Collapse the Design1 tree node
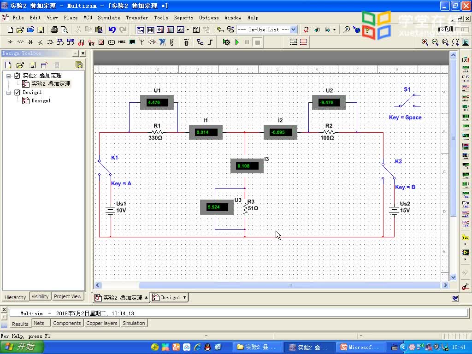This screenshot has height=354, width=472. click(8, 93)
